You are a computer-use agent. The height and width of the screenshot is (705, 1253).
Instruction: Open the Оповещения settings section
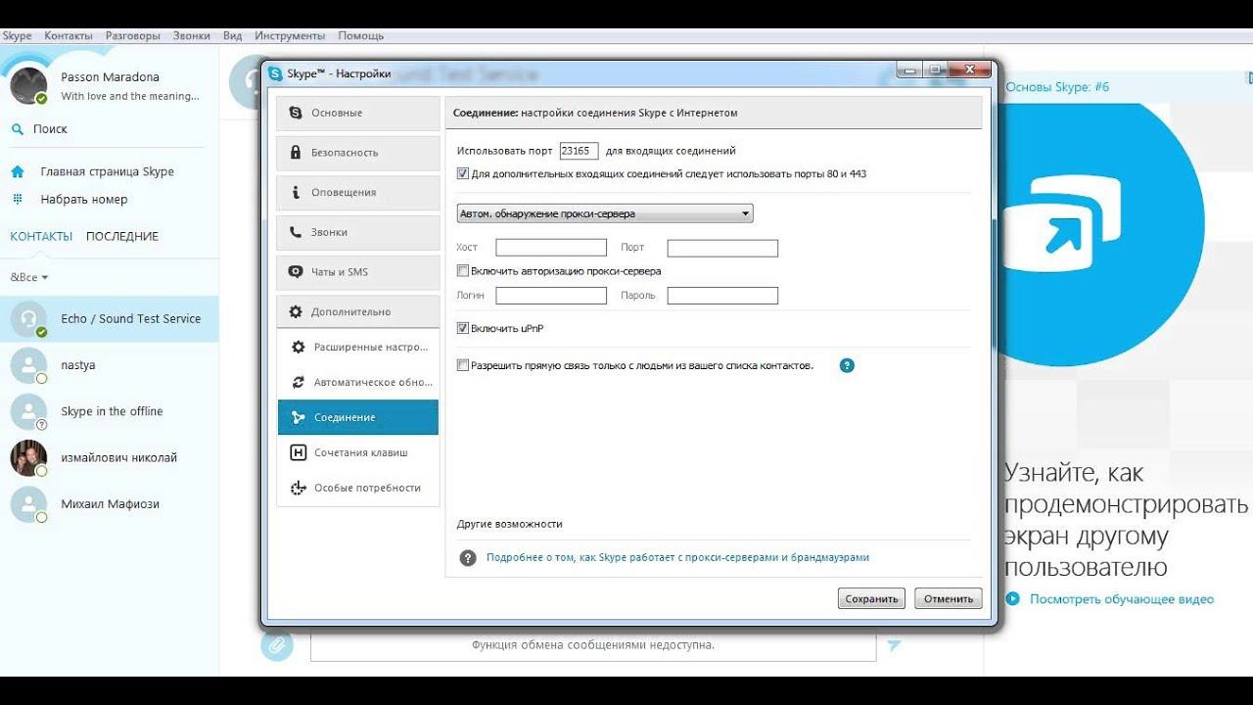[358, 193]
